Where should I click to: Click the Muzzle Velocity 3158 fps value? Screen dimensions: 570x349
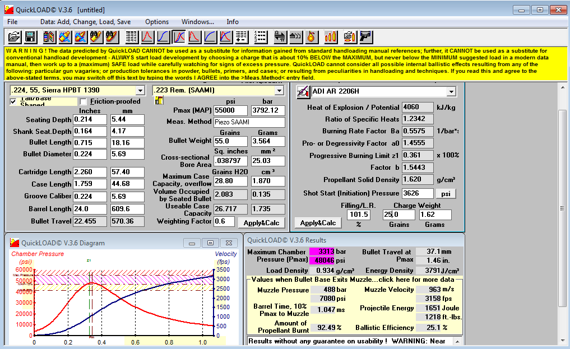(x=428, y=299)
